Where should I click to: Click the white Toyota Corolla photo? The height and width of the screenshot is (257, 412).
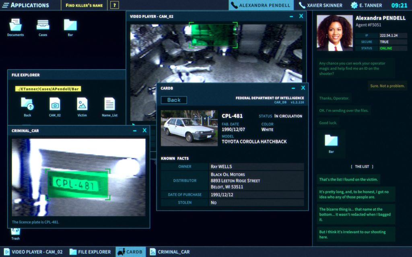tap(189, 128)
